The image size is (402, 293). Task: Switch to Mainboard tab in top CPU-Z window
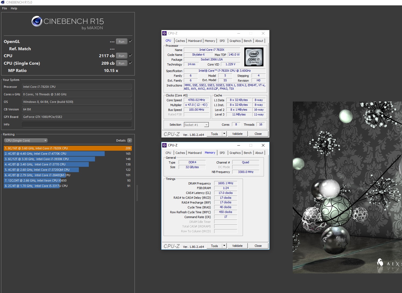tap(195, 41)
